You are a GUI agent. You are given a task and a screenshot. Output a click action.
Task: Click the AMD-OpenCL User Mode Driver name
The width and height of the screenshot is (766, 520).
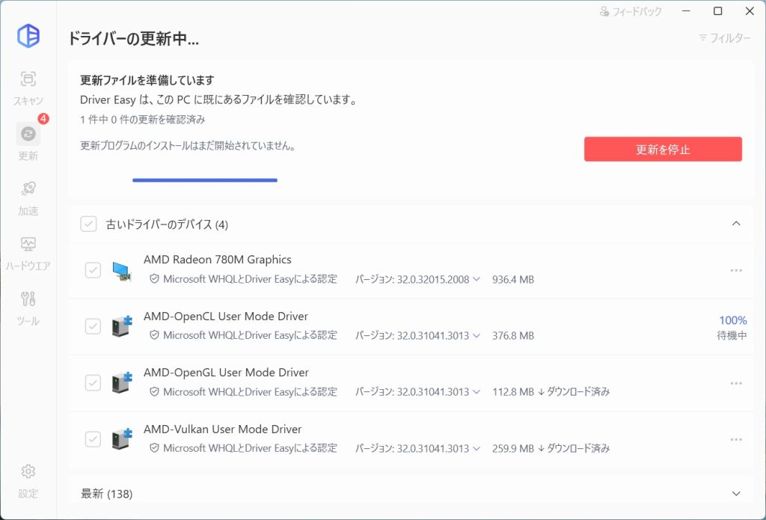226,316
